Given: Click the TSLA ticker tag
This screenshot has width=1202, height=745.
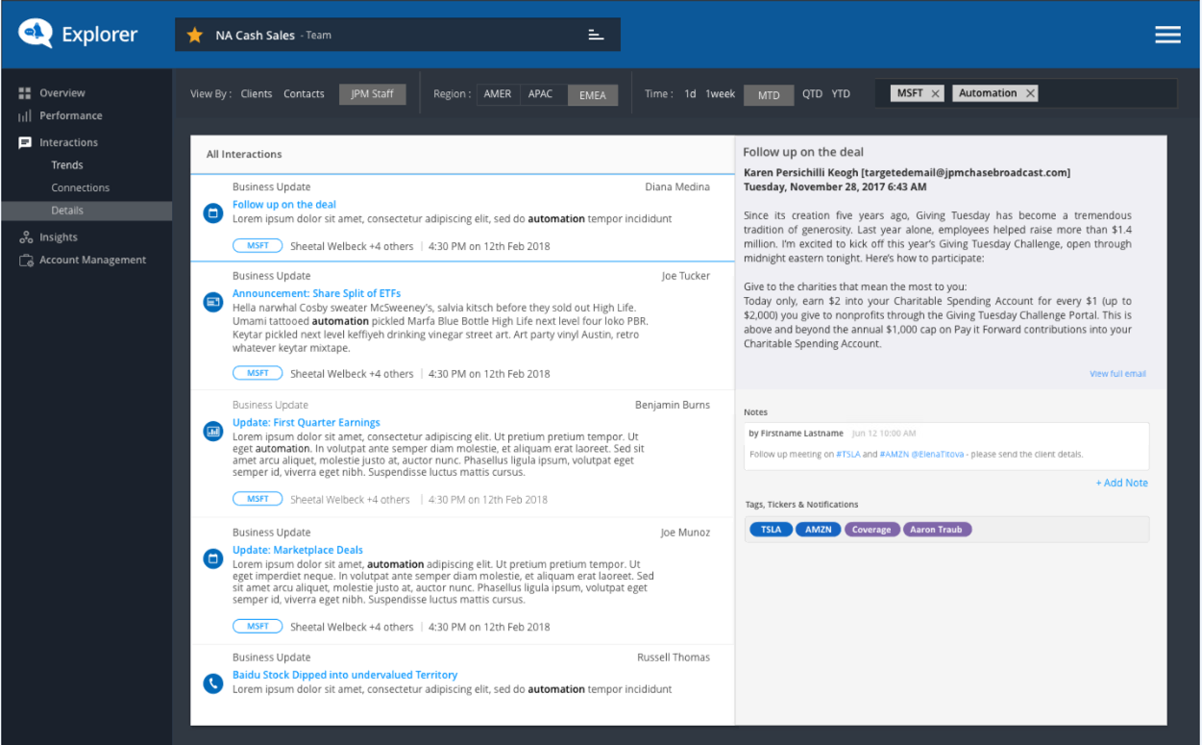Looking at the screenshot, I should click(x=772, y=530).
